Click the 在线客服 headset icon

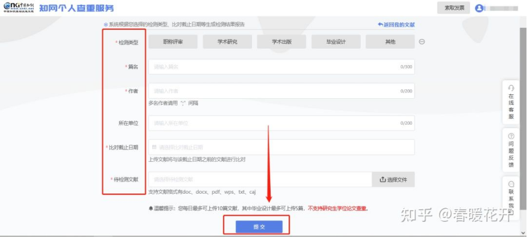[511, 88]
